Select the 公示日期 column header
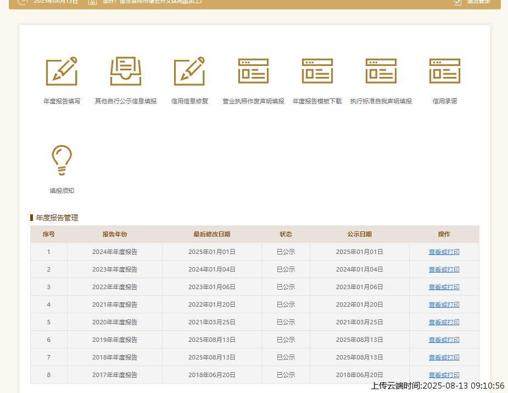Image resolution: width=508 pixels, height=393 pixels. click(x=360, y=234)
